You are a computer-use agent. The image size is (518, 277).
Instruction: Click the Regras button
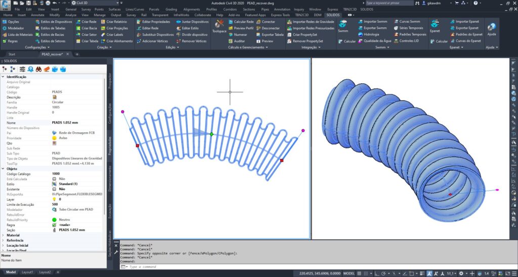point(10,41)
